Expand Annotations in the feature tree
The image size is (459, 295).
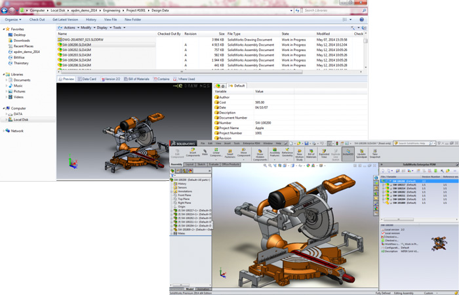(172, 191)
